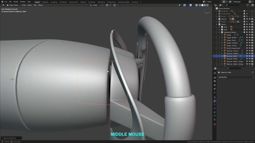Open the pivot point selector

click(103, 5)
